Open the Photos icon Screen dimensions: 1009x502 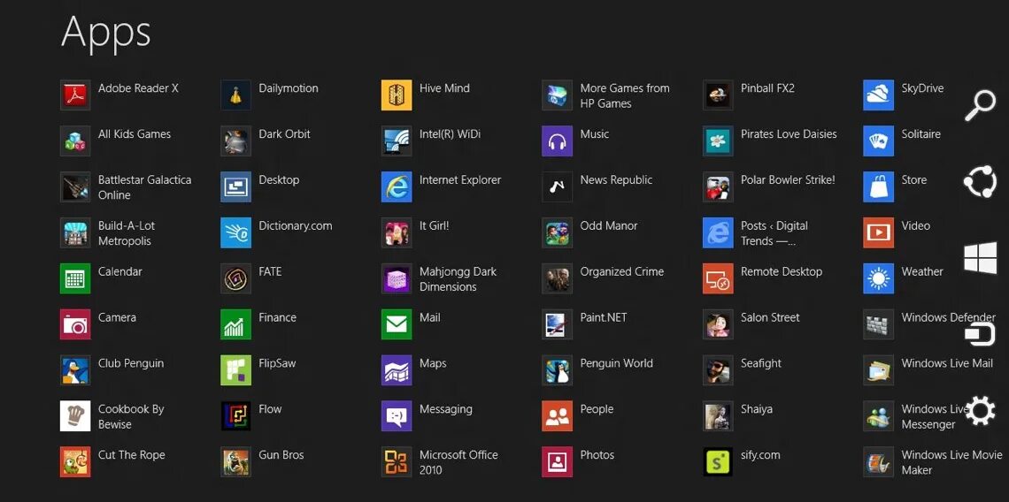pyautogui.click(x=558, y=461)
